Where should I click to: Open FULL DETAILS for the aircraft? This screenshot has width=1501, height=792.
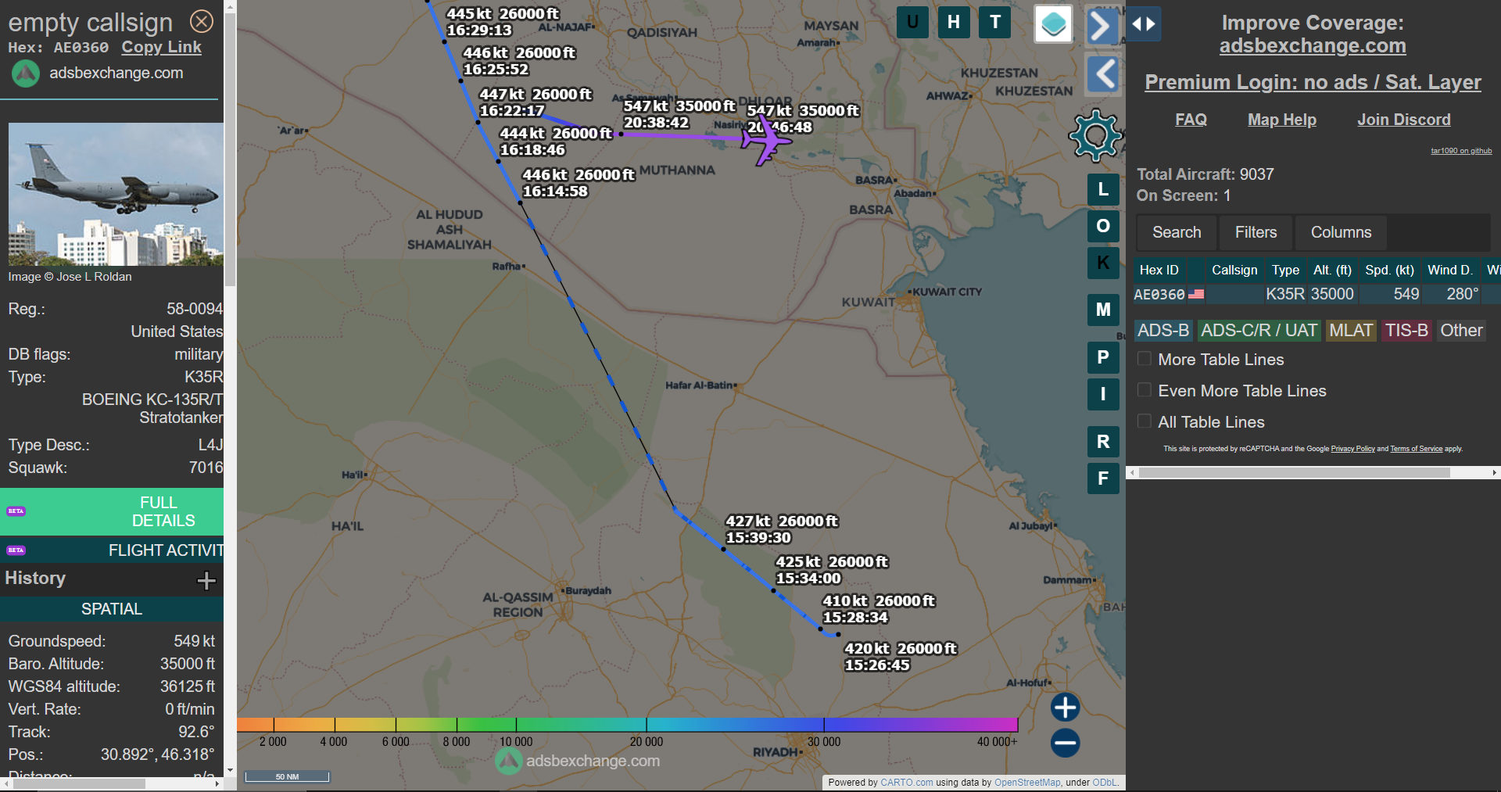coord(112,511)
